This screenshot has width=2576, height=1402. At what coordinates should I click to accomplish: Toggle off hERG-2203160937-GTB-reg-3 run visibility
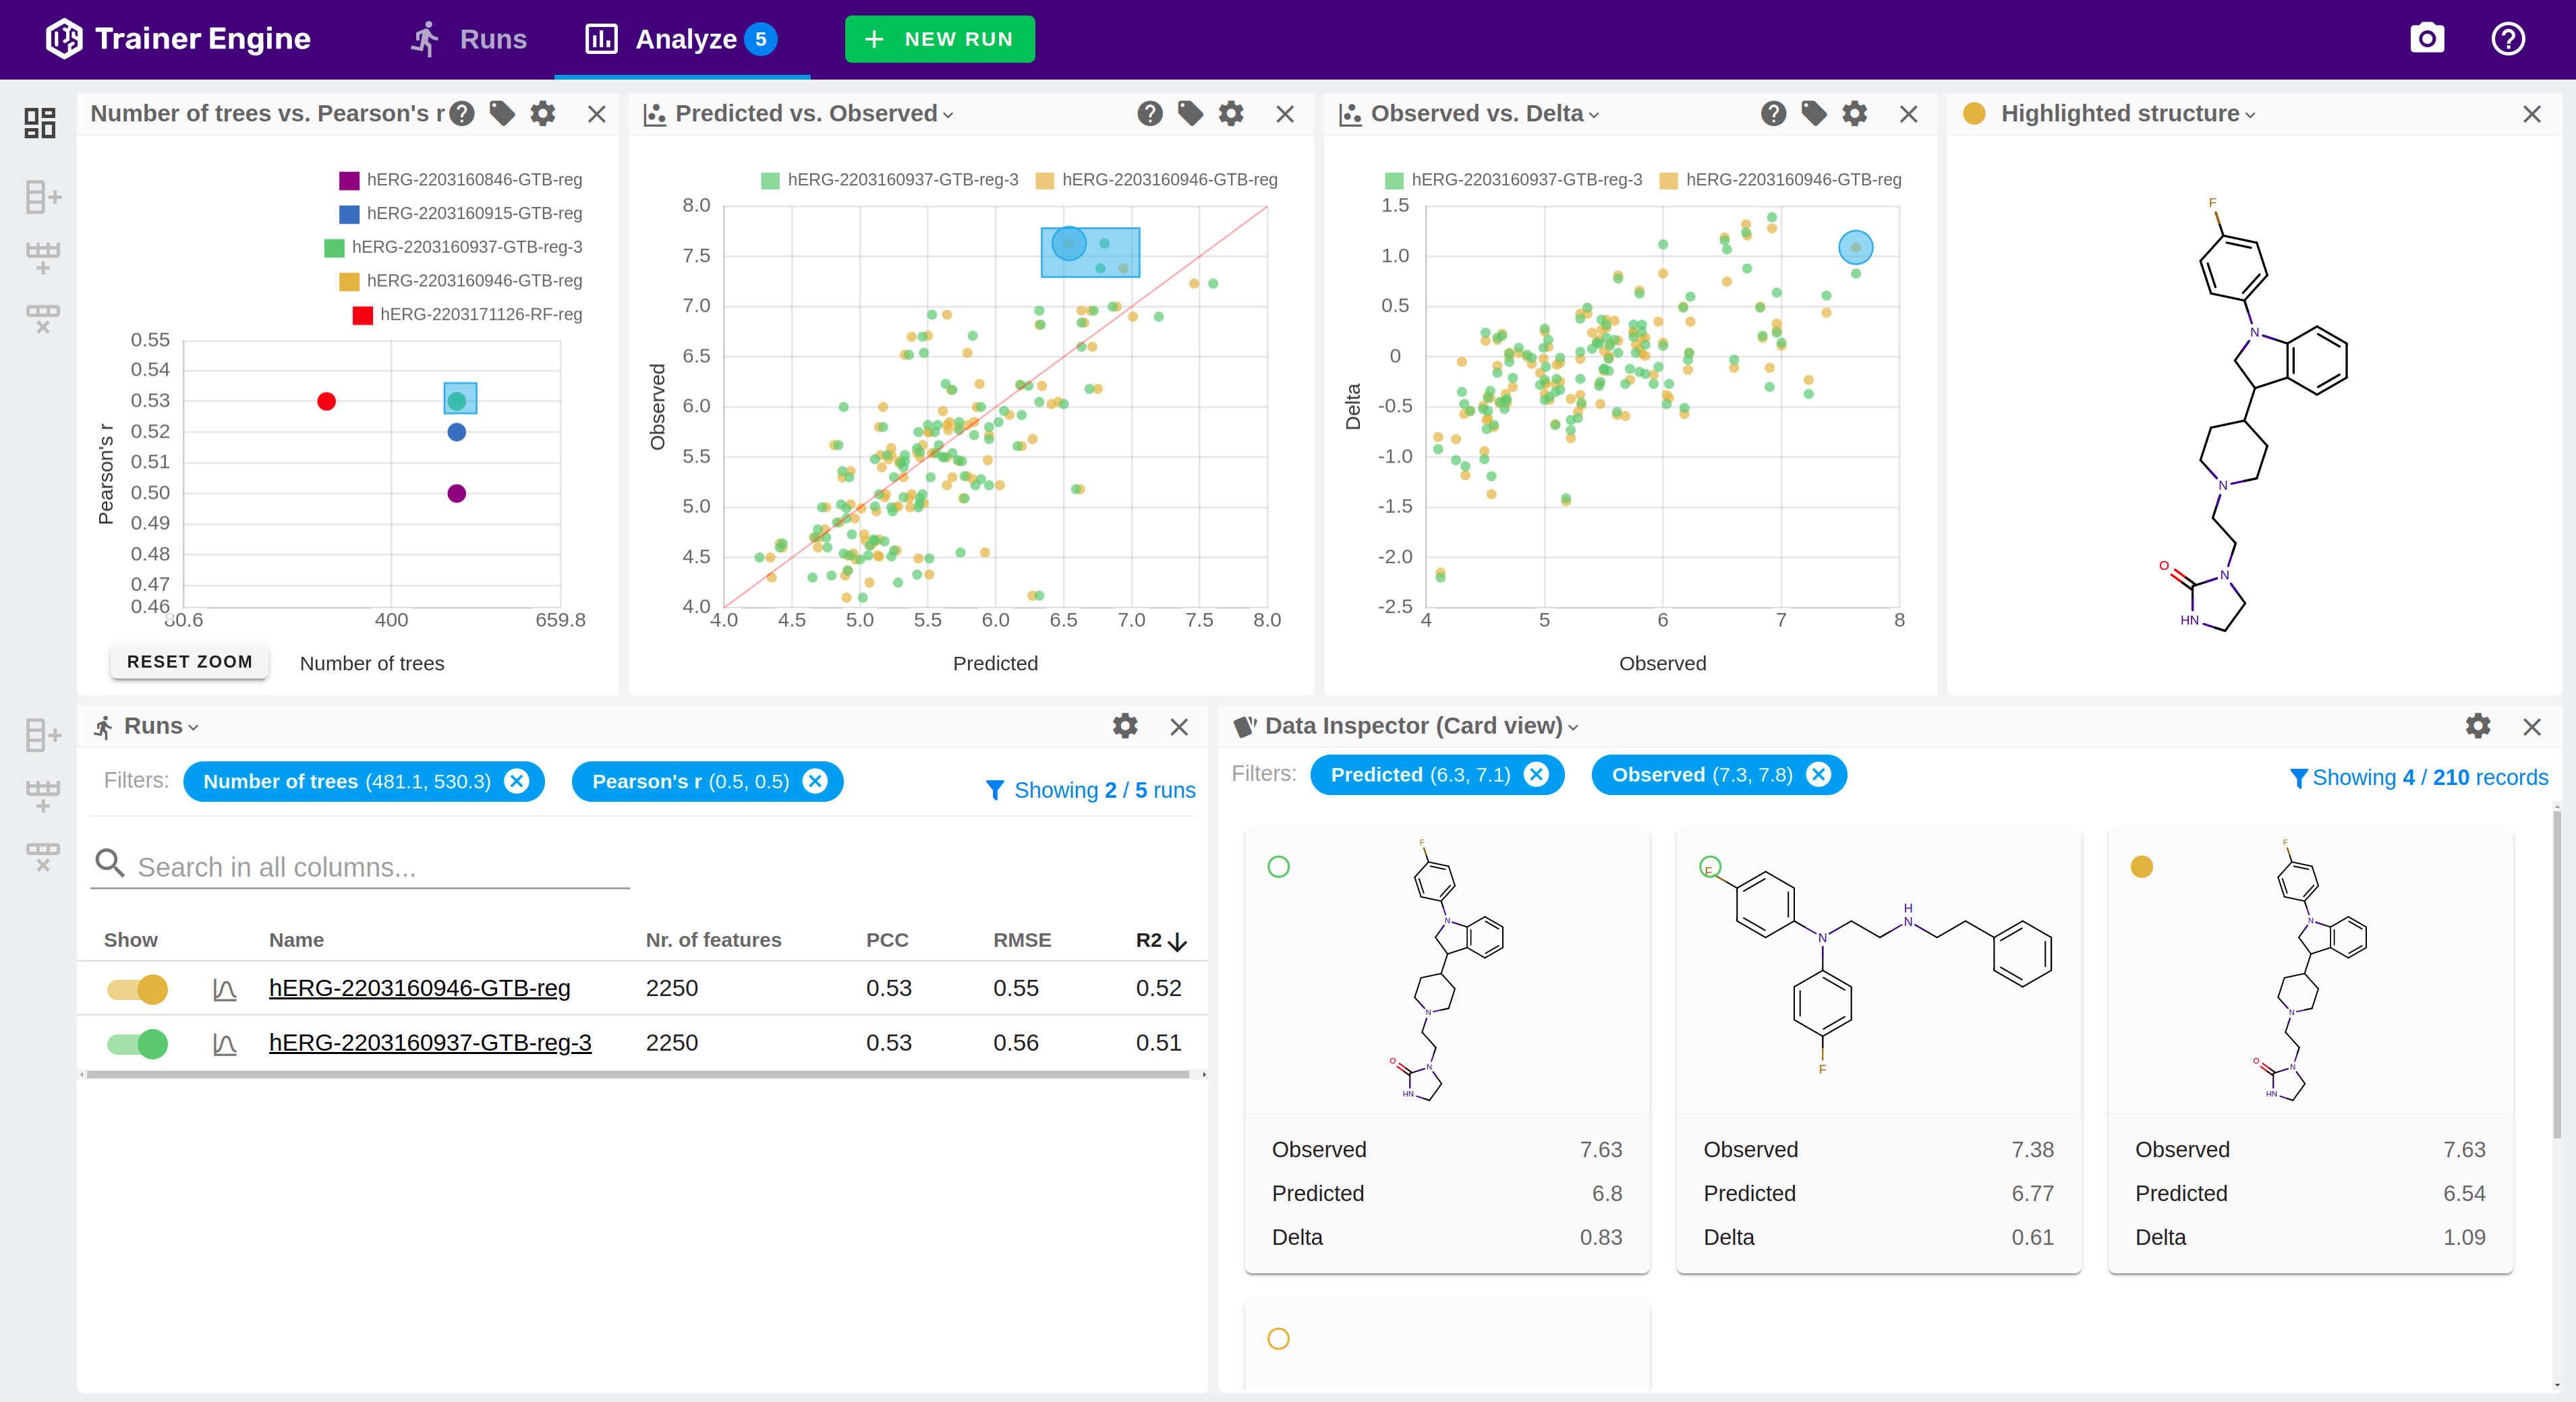138,1044
